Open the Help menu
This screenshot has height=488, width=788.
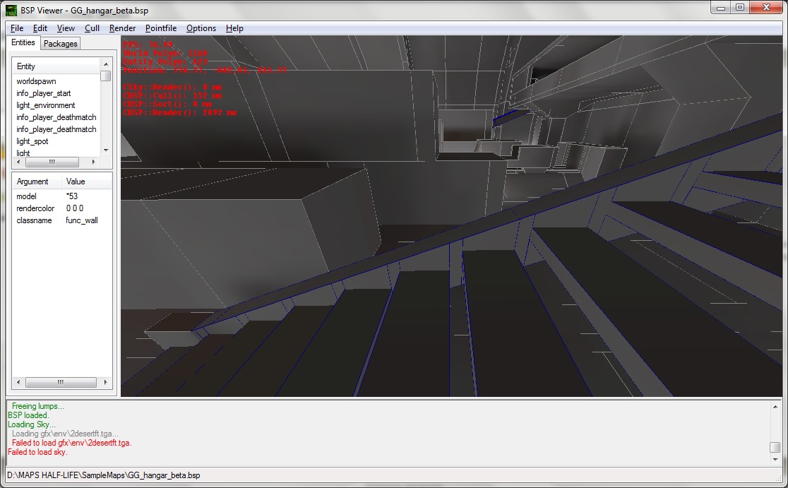(x=234, y=28)
